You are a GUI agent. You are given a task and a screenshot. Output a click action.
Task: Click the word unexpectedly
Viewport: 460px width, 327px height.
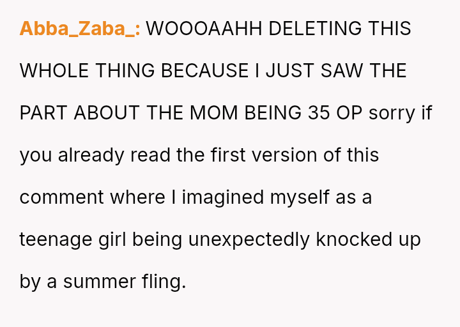click(x=249, y=240)
